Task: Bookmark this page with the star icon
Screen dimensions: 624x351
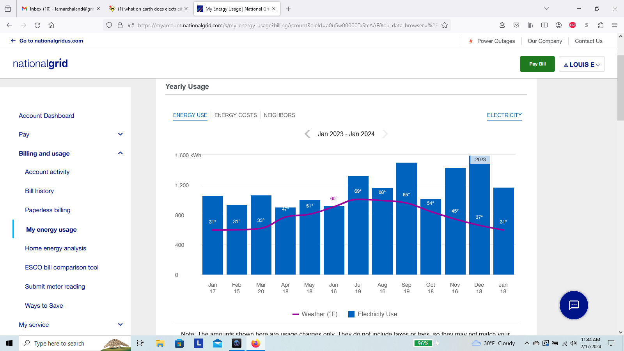Action: (445, 25)
